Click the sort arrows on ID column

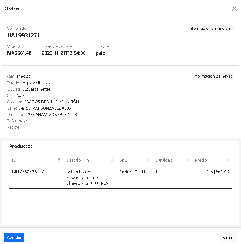(x=59, y=160)
